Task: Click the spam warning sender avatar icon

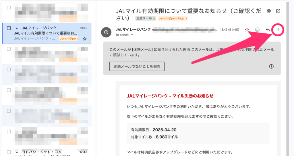Action: pyautogui.click(x=106, y=32)
